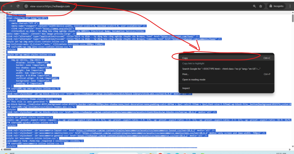Reload the view-source page
This screenshot has height=154, width=294.
coord(18,6)
